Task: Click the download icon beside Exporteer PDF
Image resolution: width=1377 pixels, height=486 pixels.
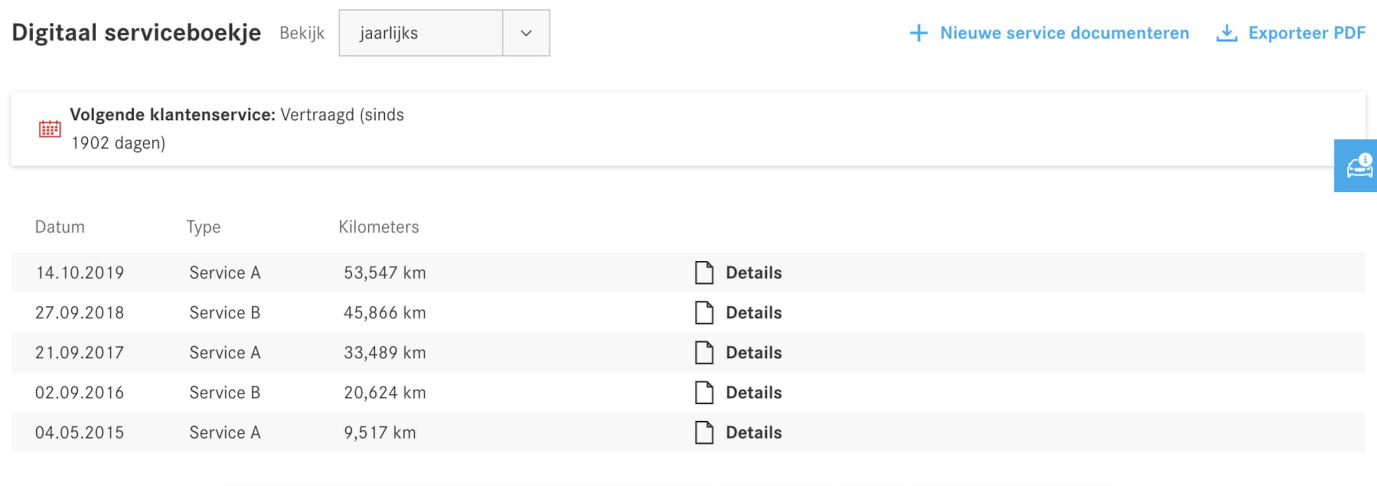Action: click(1226, 33)
